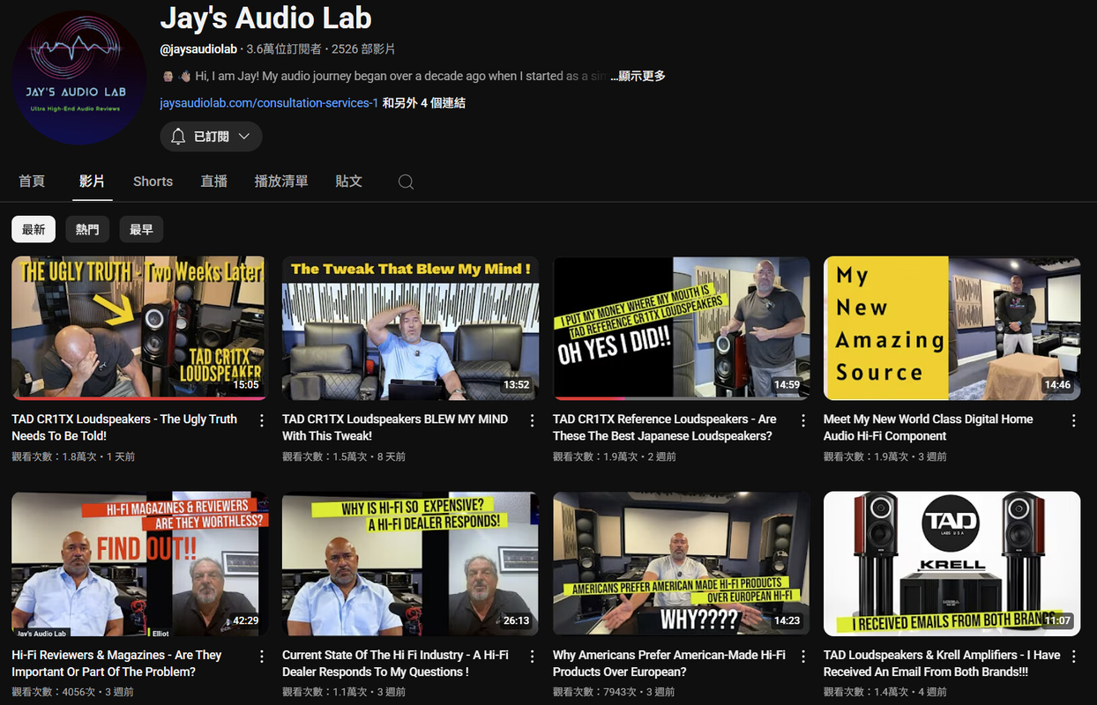The height and width of the screenshot is (705, 1097).
Task: Play 'The Tweak That Blew My Mind' thumbnail
Action: tap(410, 328)
